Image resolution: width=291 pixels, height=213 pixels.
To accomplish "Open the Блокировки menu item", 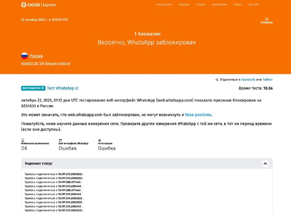I will point(164,4).
